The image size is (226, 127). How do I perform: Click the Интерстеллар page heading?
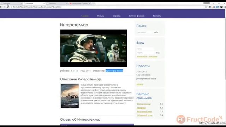click(x=74, y=25)
